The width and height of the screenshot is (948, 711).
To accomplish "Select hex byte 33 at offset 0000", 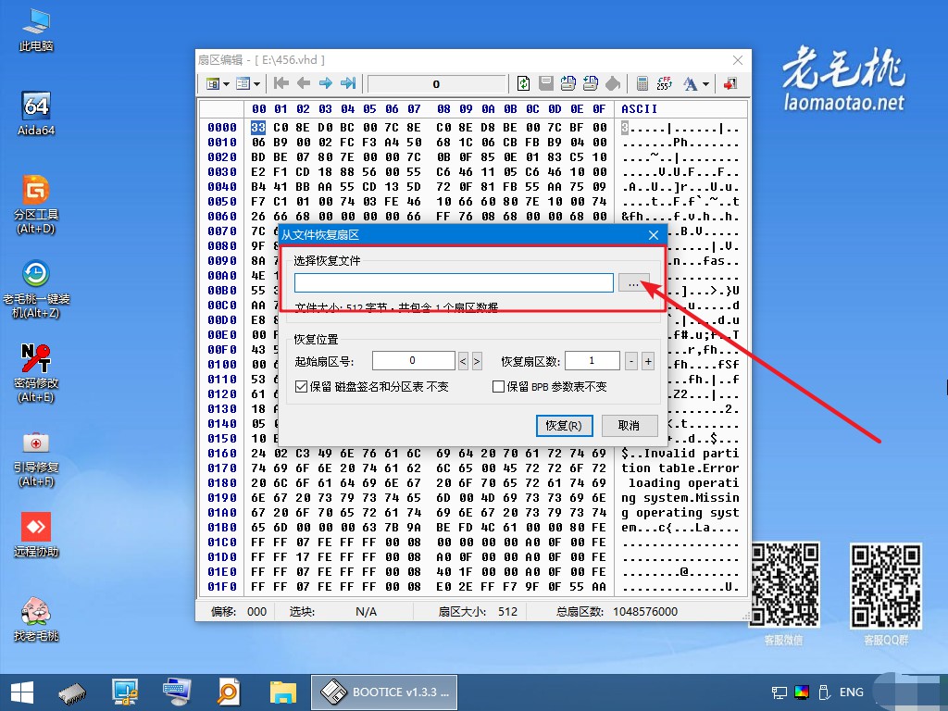I will [x=258, y=128].
